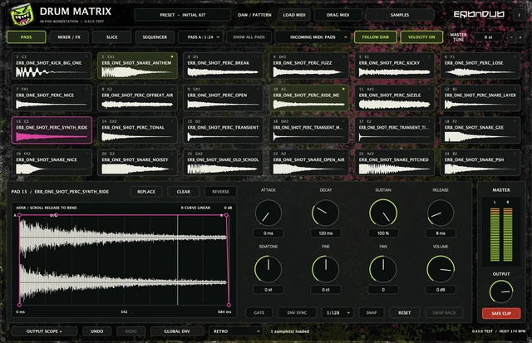Open the 1/128 grid dropdown
Screen dimensions: 532x343
click(x=337, y=312)
